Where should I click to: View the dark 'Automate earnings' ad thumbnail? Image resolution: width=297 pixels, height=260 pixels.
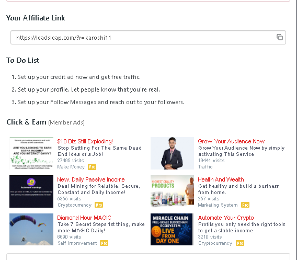31,191
